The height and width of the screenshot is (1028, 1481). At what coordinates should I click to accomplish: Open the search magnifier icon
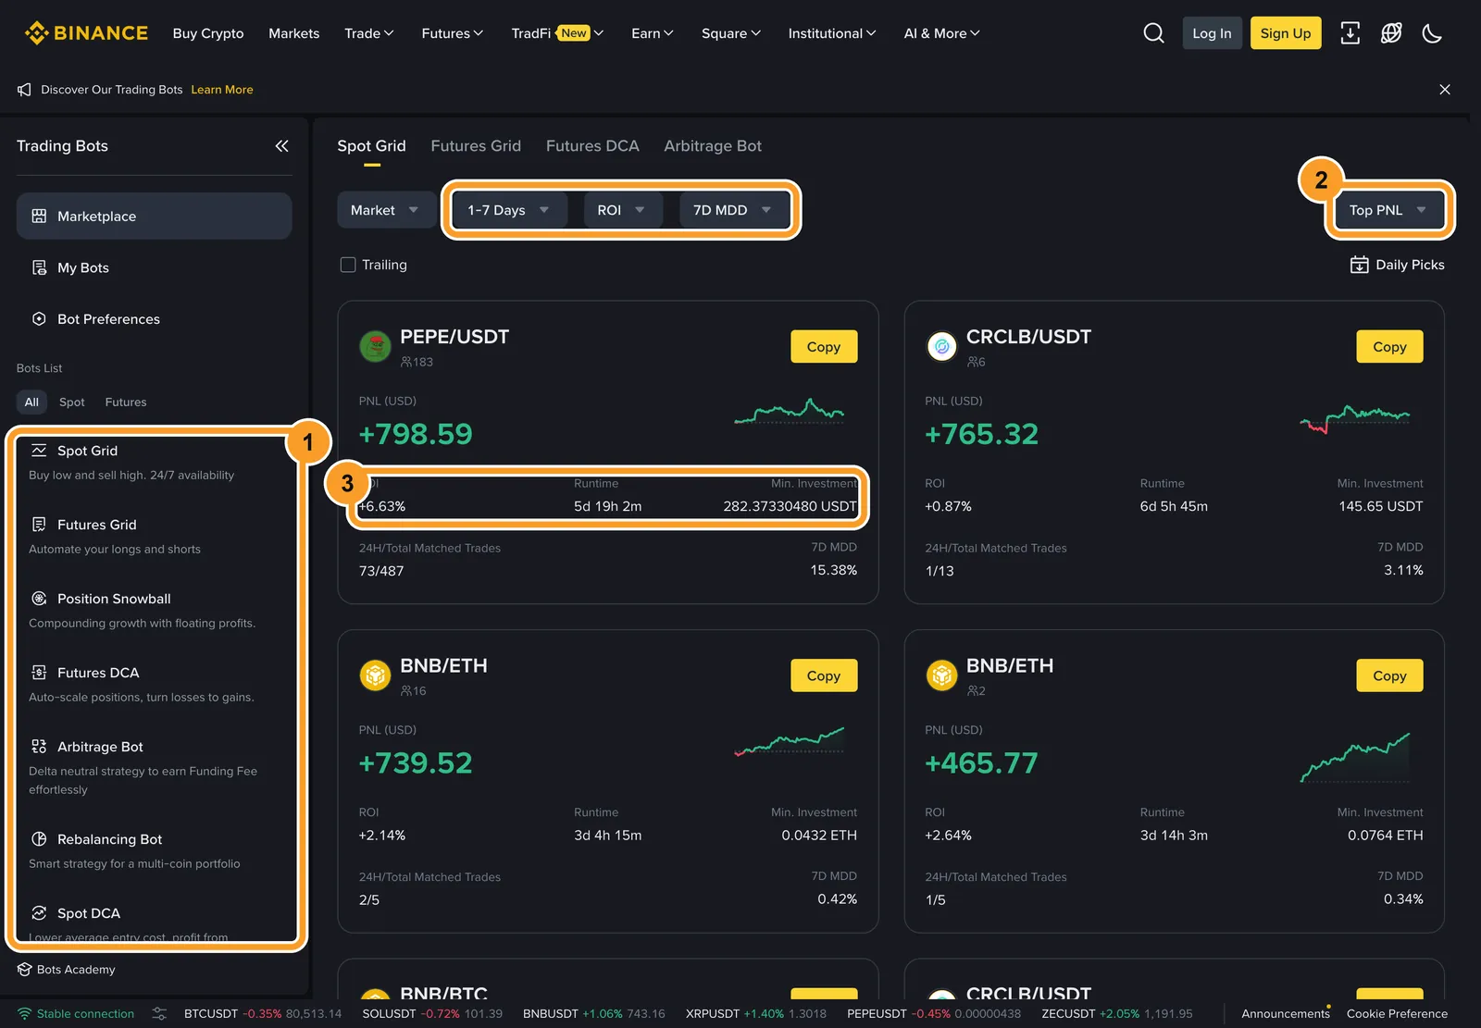click(x=1153, y=33)
